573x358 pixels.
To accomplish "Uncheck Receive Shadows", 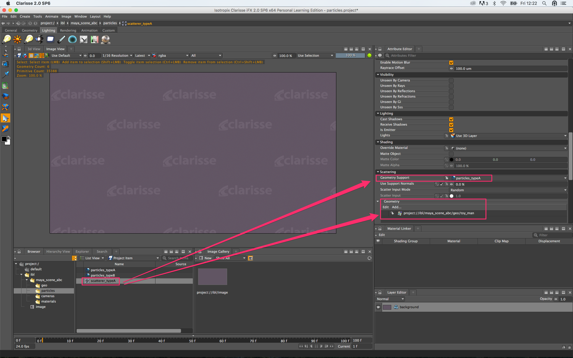I will pos(451,125).
